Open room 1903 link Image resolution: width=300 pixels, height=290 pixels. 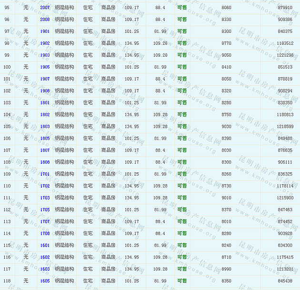click(x=45, y=55)
